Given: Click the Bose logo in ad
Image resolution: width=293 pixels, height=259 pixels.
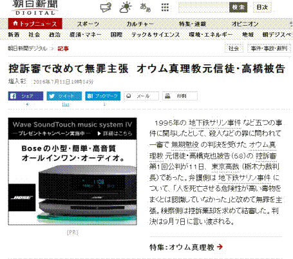Looking at the screenshot, I should (22, 198).
